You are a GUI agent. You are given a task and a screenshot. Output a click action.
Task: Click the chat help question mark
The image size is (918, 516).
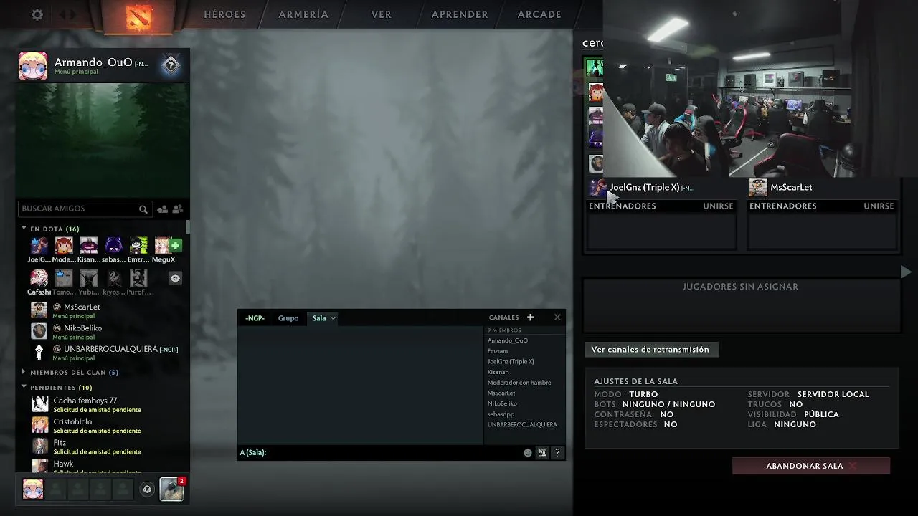pyautogui.click(x=557, y=453)
